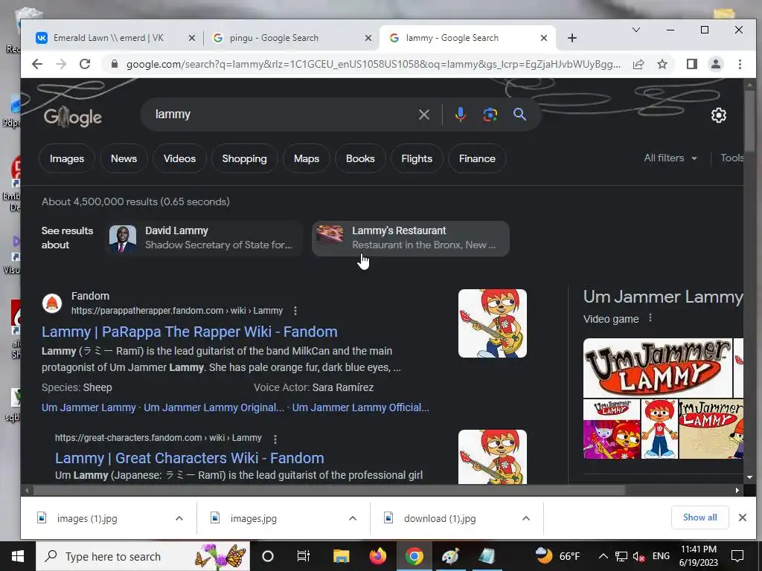Open the browser side panel
The width and height of the screenshot is (762, 571).
click(x=692, y=64)
